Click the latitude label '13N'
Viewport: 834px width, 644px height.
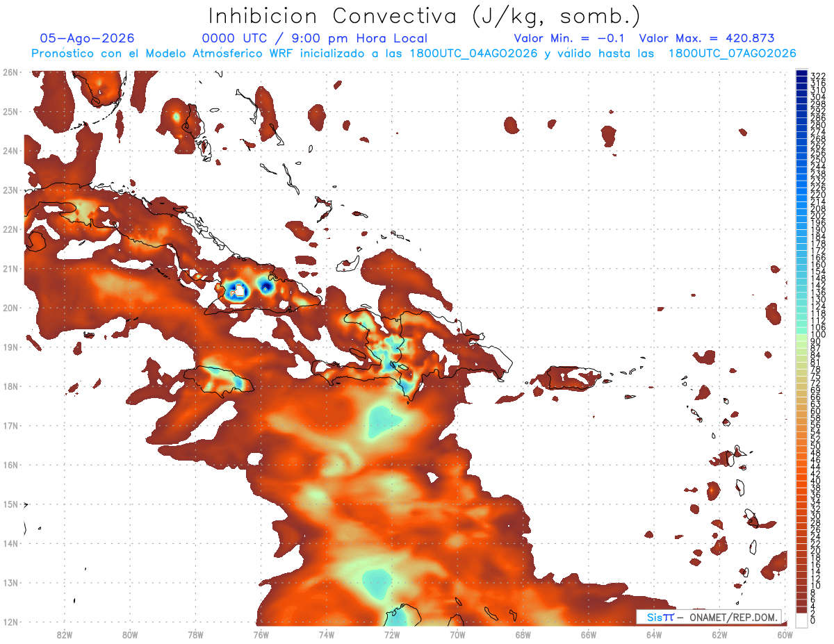click(10, 582)
